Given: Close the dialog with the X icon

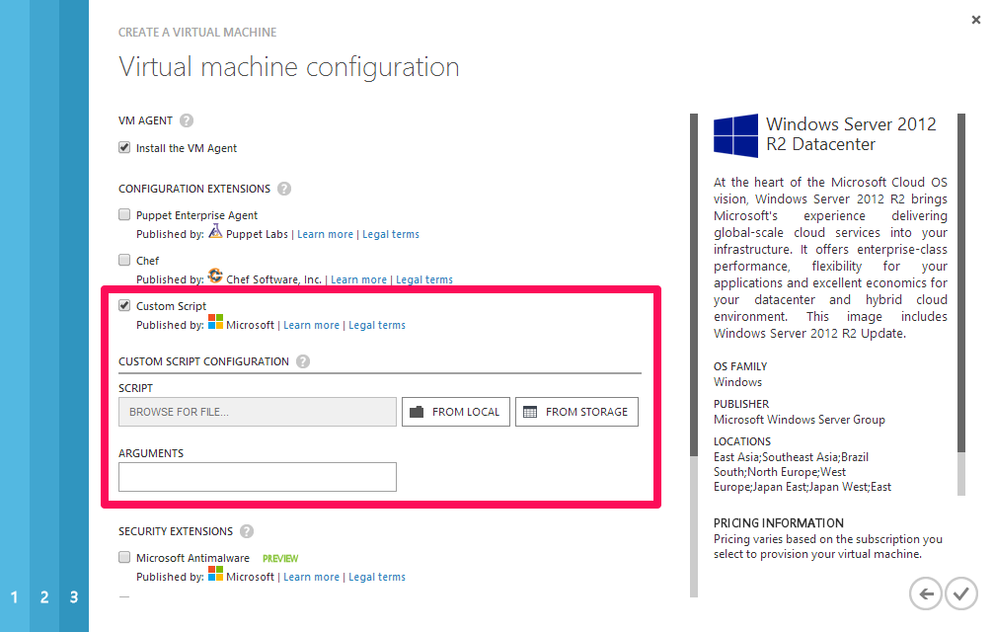Looking at the screenshot, I should pos(975,19).
